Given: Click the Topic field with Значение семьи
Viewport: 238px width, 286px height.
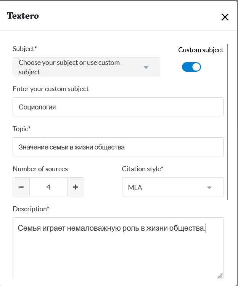Looking at the screenshot, I should tap(118, 147).
